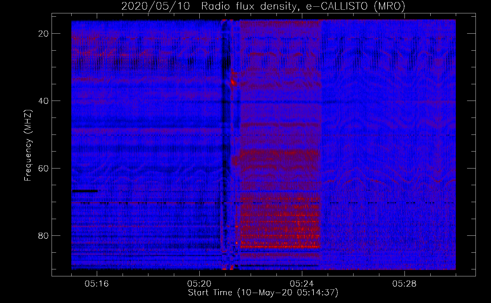The width and height of the screenshot is (491, 303).
Task: Click the 20 MHz frequency tick label
Action: pos(43,34)
